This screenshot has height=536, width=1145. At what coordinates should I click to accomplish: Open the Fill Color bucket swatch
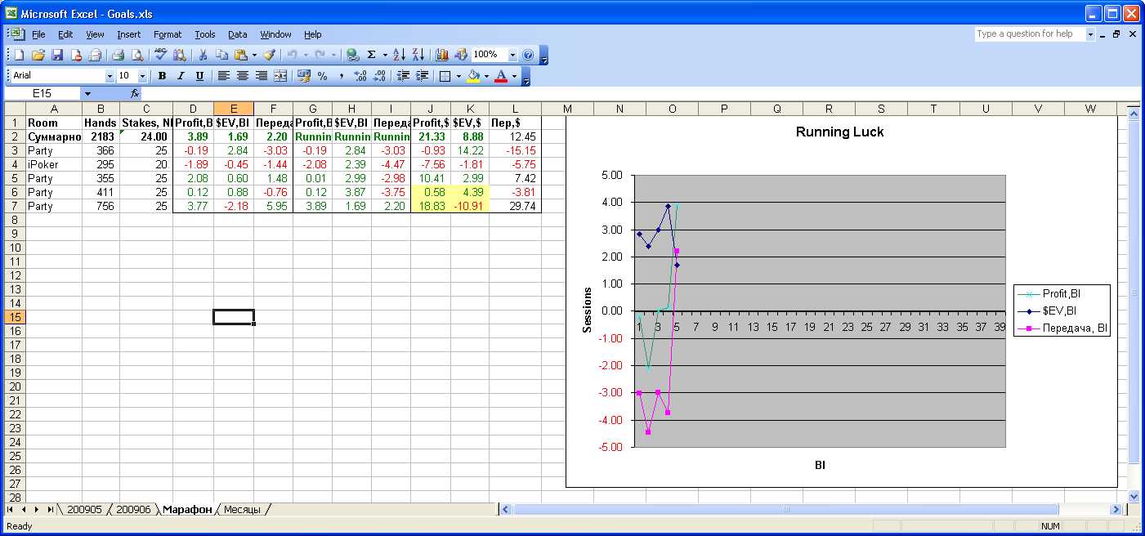tap(473, 76)
